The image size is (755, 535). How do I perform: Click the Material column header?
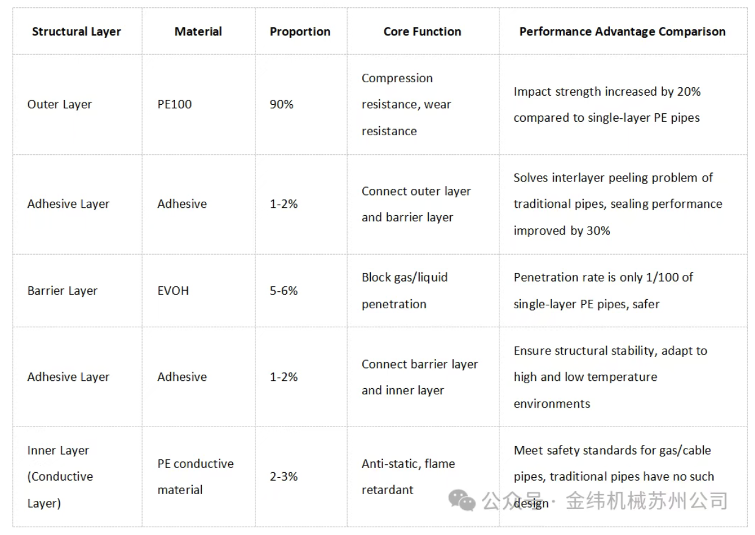coord(198,32)
